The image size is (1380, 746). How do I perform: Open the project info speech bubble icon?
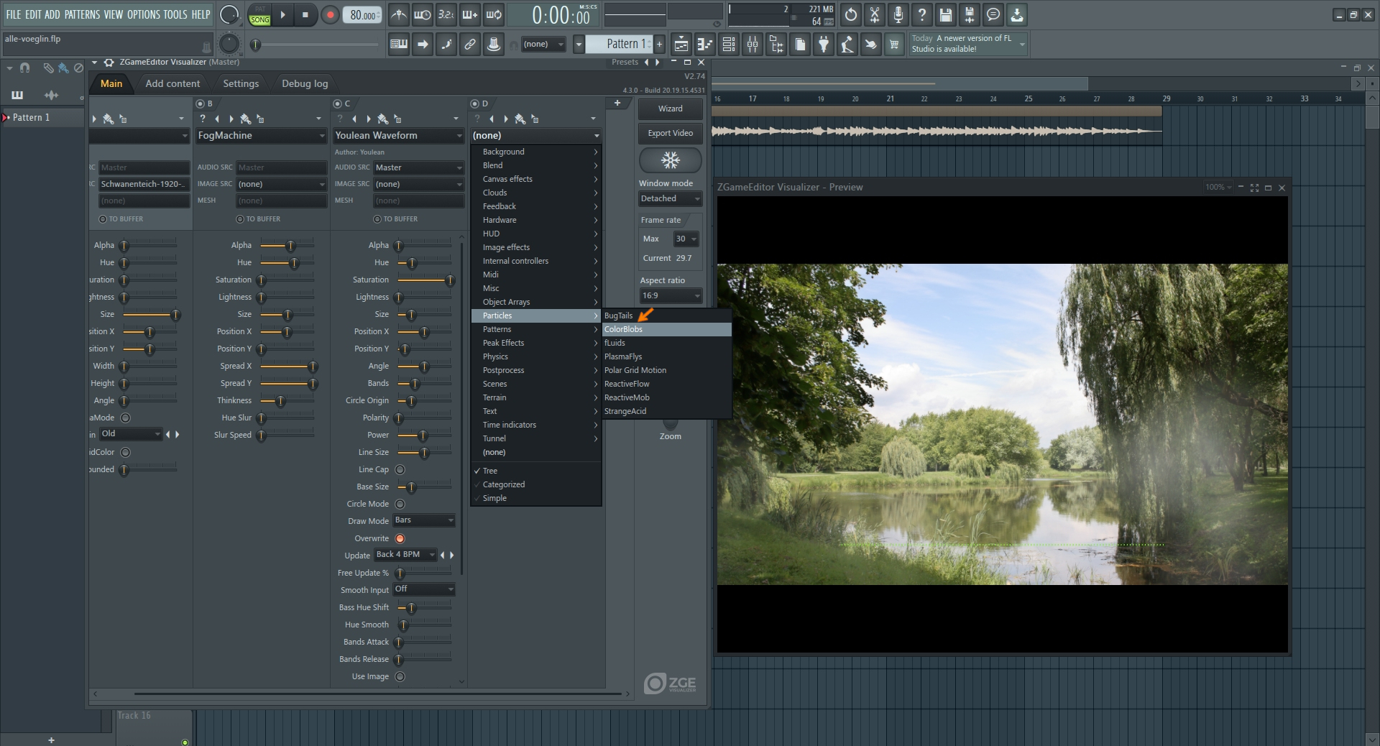(993, 14)
